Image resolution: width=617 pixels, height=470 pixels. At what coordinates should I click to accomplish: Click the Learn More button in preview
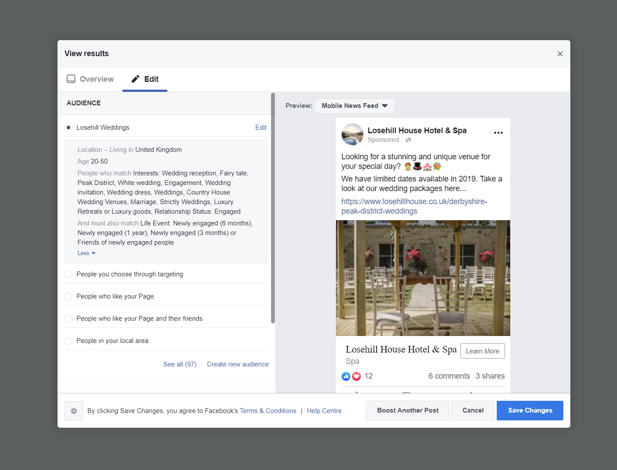coord(482,351)
